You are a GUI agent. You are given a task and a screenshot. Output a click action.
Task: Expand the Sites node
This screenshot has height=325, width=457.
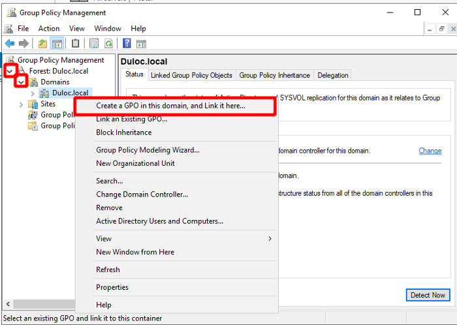[21, 104]
